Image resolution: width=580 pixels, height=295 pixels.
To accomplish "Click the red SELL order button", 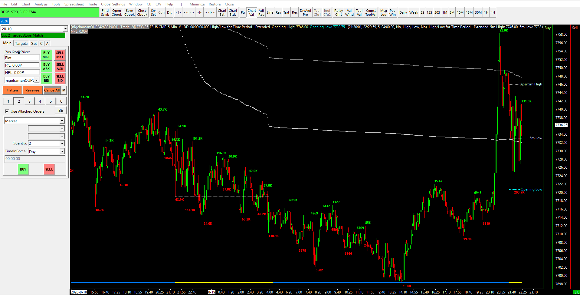I will click(49, 169).
